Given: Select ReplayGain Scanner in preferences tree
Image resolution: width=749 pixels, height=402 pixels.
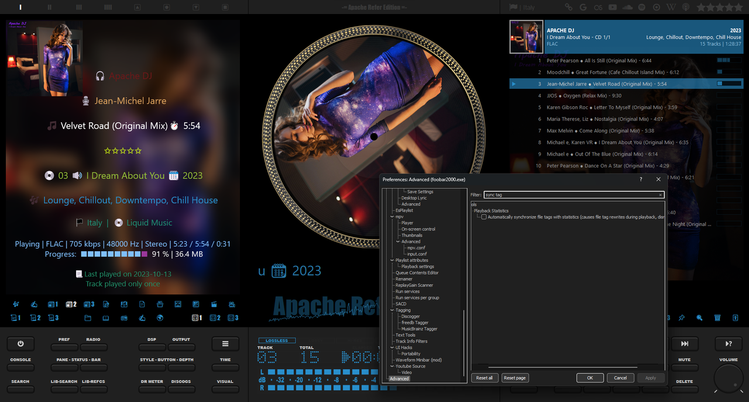Looking at the screenshot, I should pyautogui.click(x=414, y=285).
